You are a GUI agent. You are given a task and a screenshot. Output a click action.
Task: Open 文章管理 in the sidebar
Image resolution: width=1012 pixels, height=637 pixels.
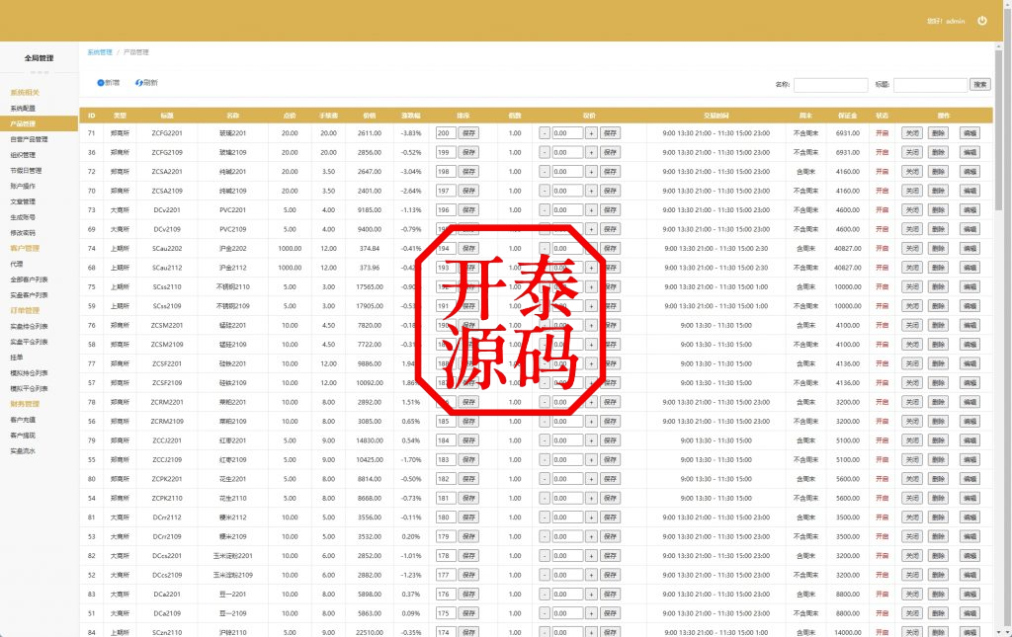pos(24,201)
